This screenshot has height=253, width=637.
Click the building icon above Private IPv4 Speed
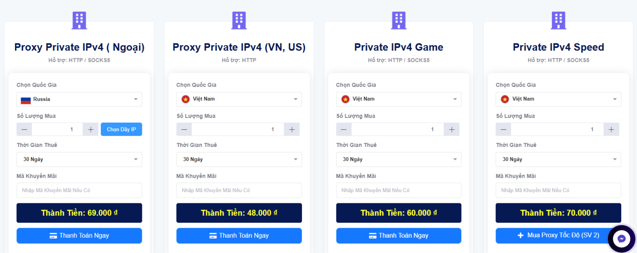click(558, 19)
